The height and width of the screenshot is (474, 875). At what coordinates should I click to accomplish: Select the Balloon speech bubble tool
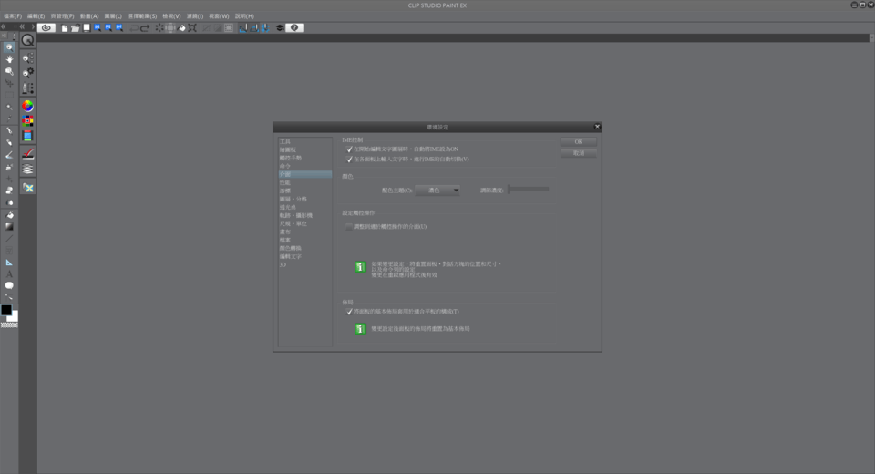[x=9, y=286]
